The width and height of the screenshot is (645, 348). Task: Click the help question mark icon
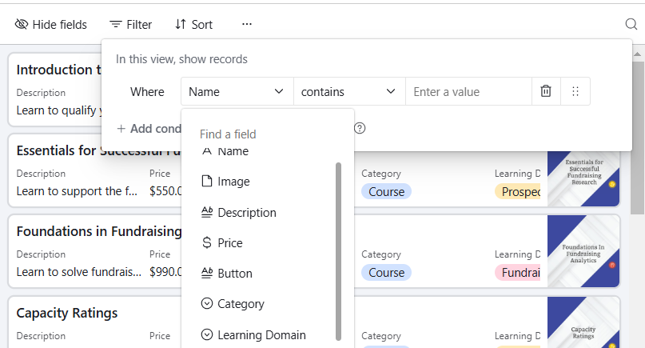point(360,128)
